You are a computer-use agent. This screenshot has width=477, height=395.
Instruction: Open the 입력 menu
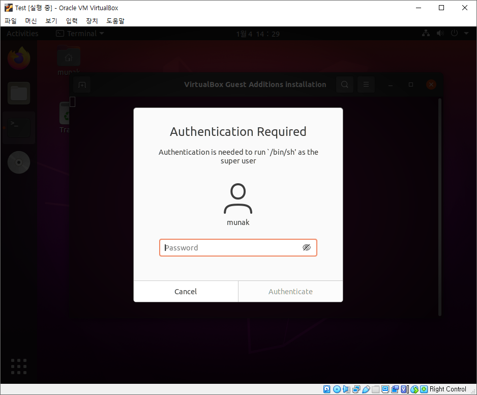point(72,21)
